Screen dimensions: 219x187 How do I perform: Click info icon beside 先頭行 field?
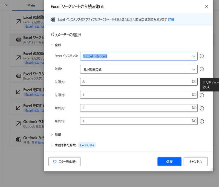click(202, 95)
